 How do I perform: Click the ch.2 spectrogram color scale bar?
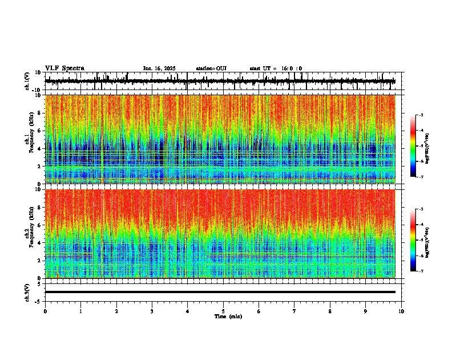tap(413, 240)
